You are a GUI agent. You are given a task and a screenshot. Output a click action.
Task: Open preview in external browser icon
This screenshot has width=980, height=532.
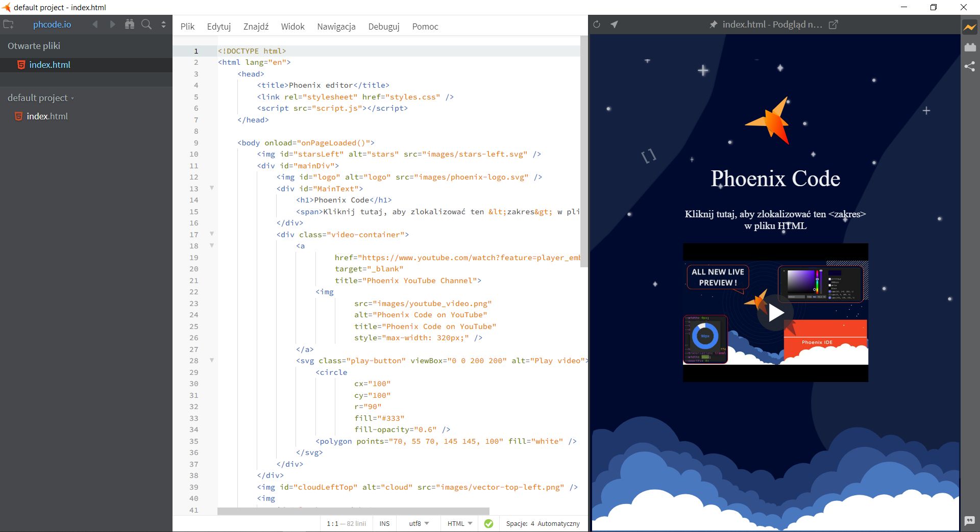pos(834,24)
